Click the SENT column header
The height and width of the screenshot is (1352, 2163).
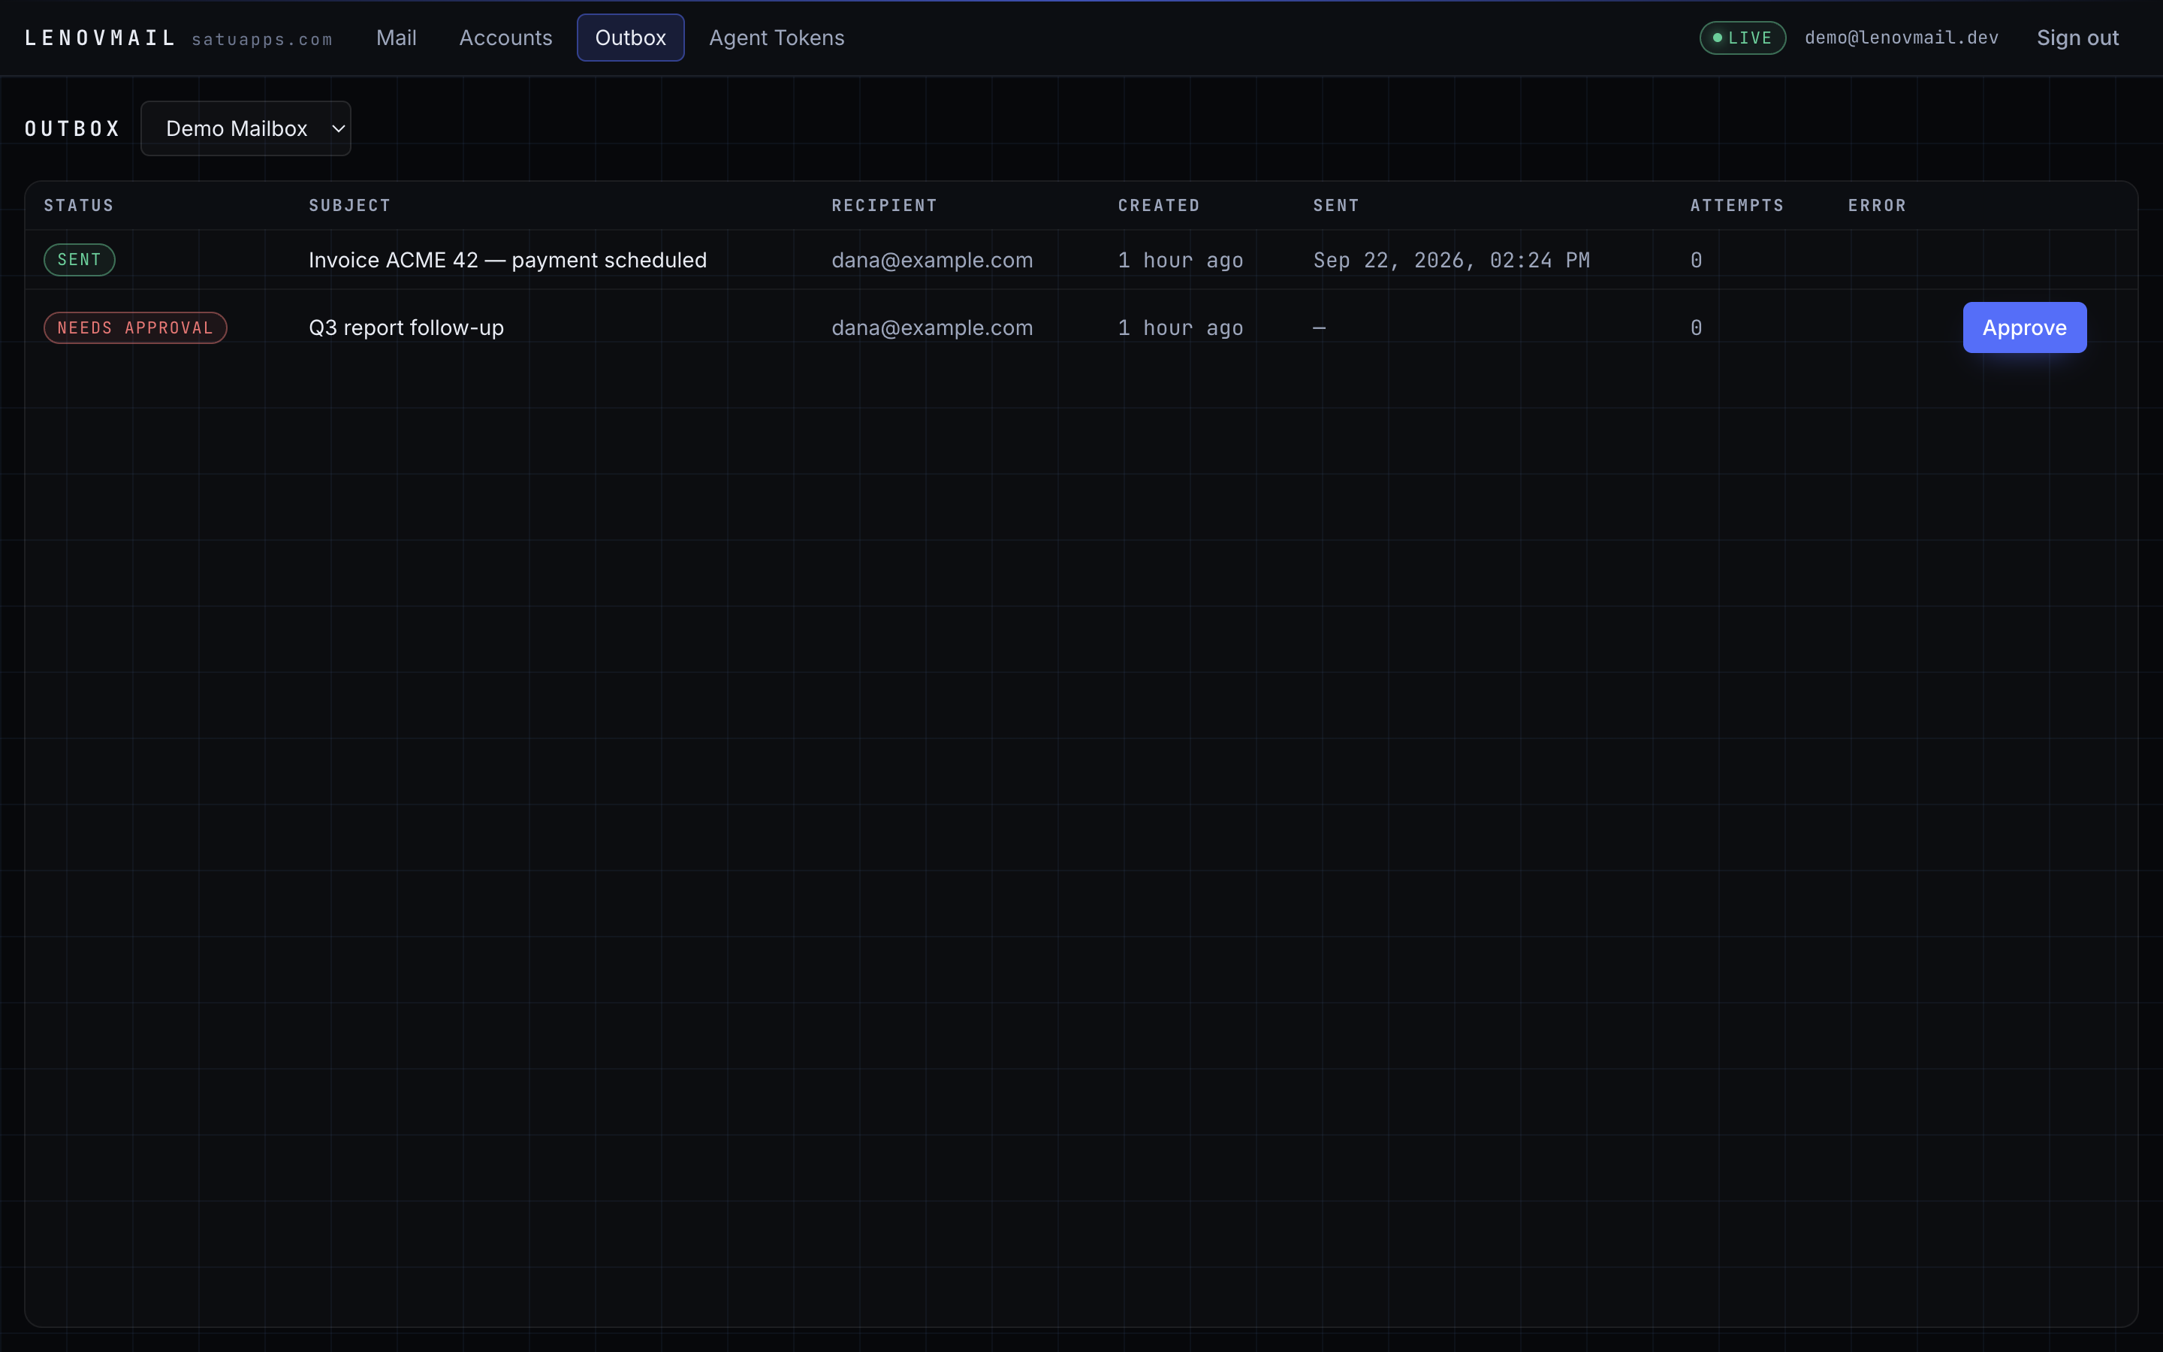click(1335, 205)
